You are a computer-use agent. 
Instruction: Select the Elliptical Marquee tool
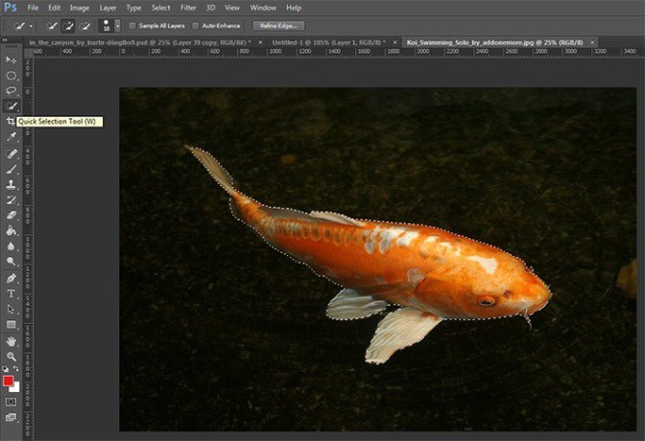coord(12,75)
